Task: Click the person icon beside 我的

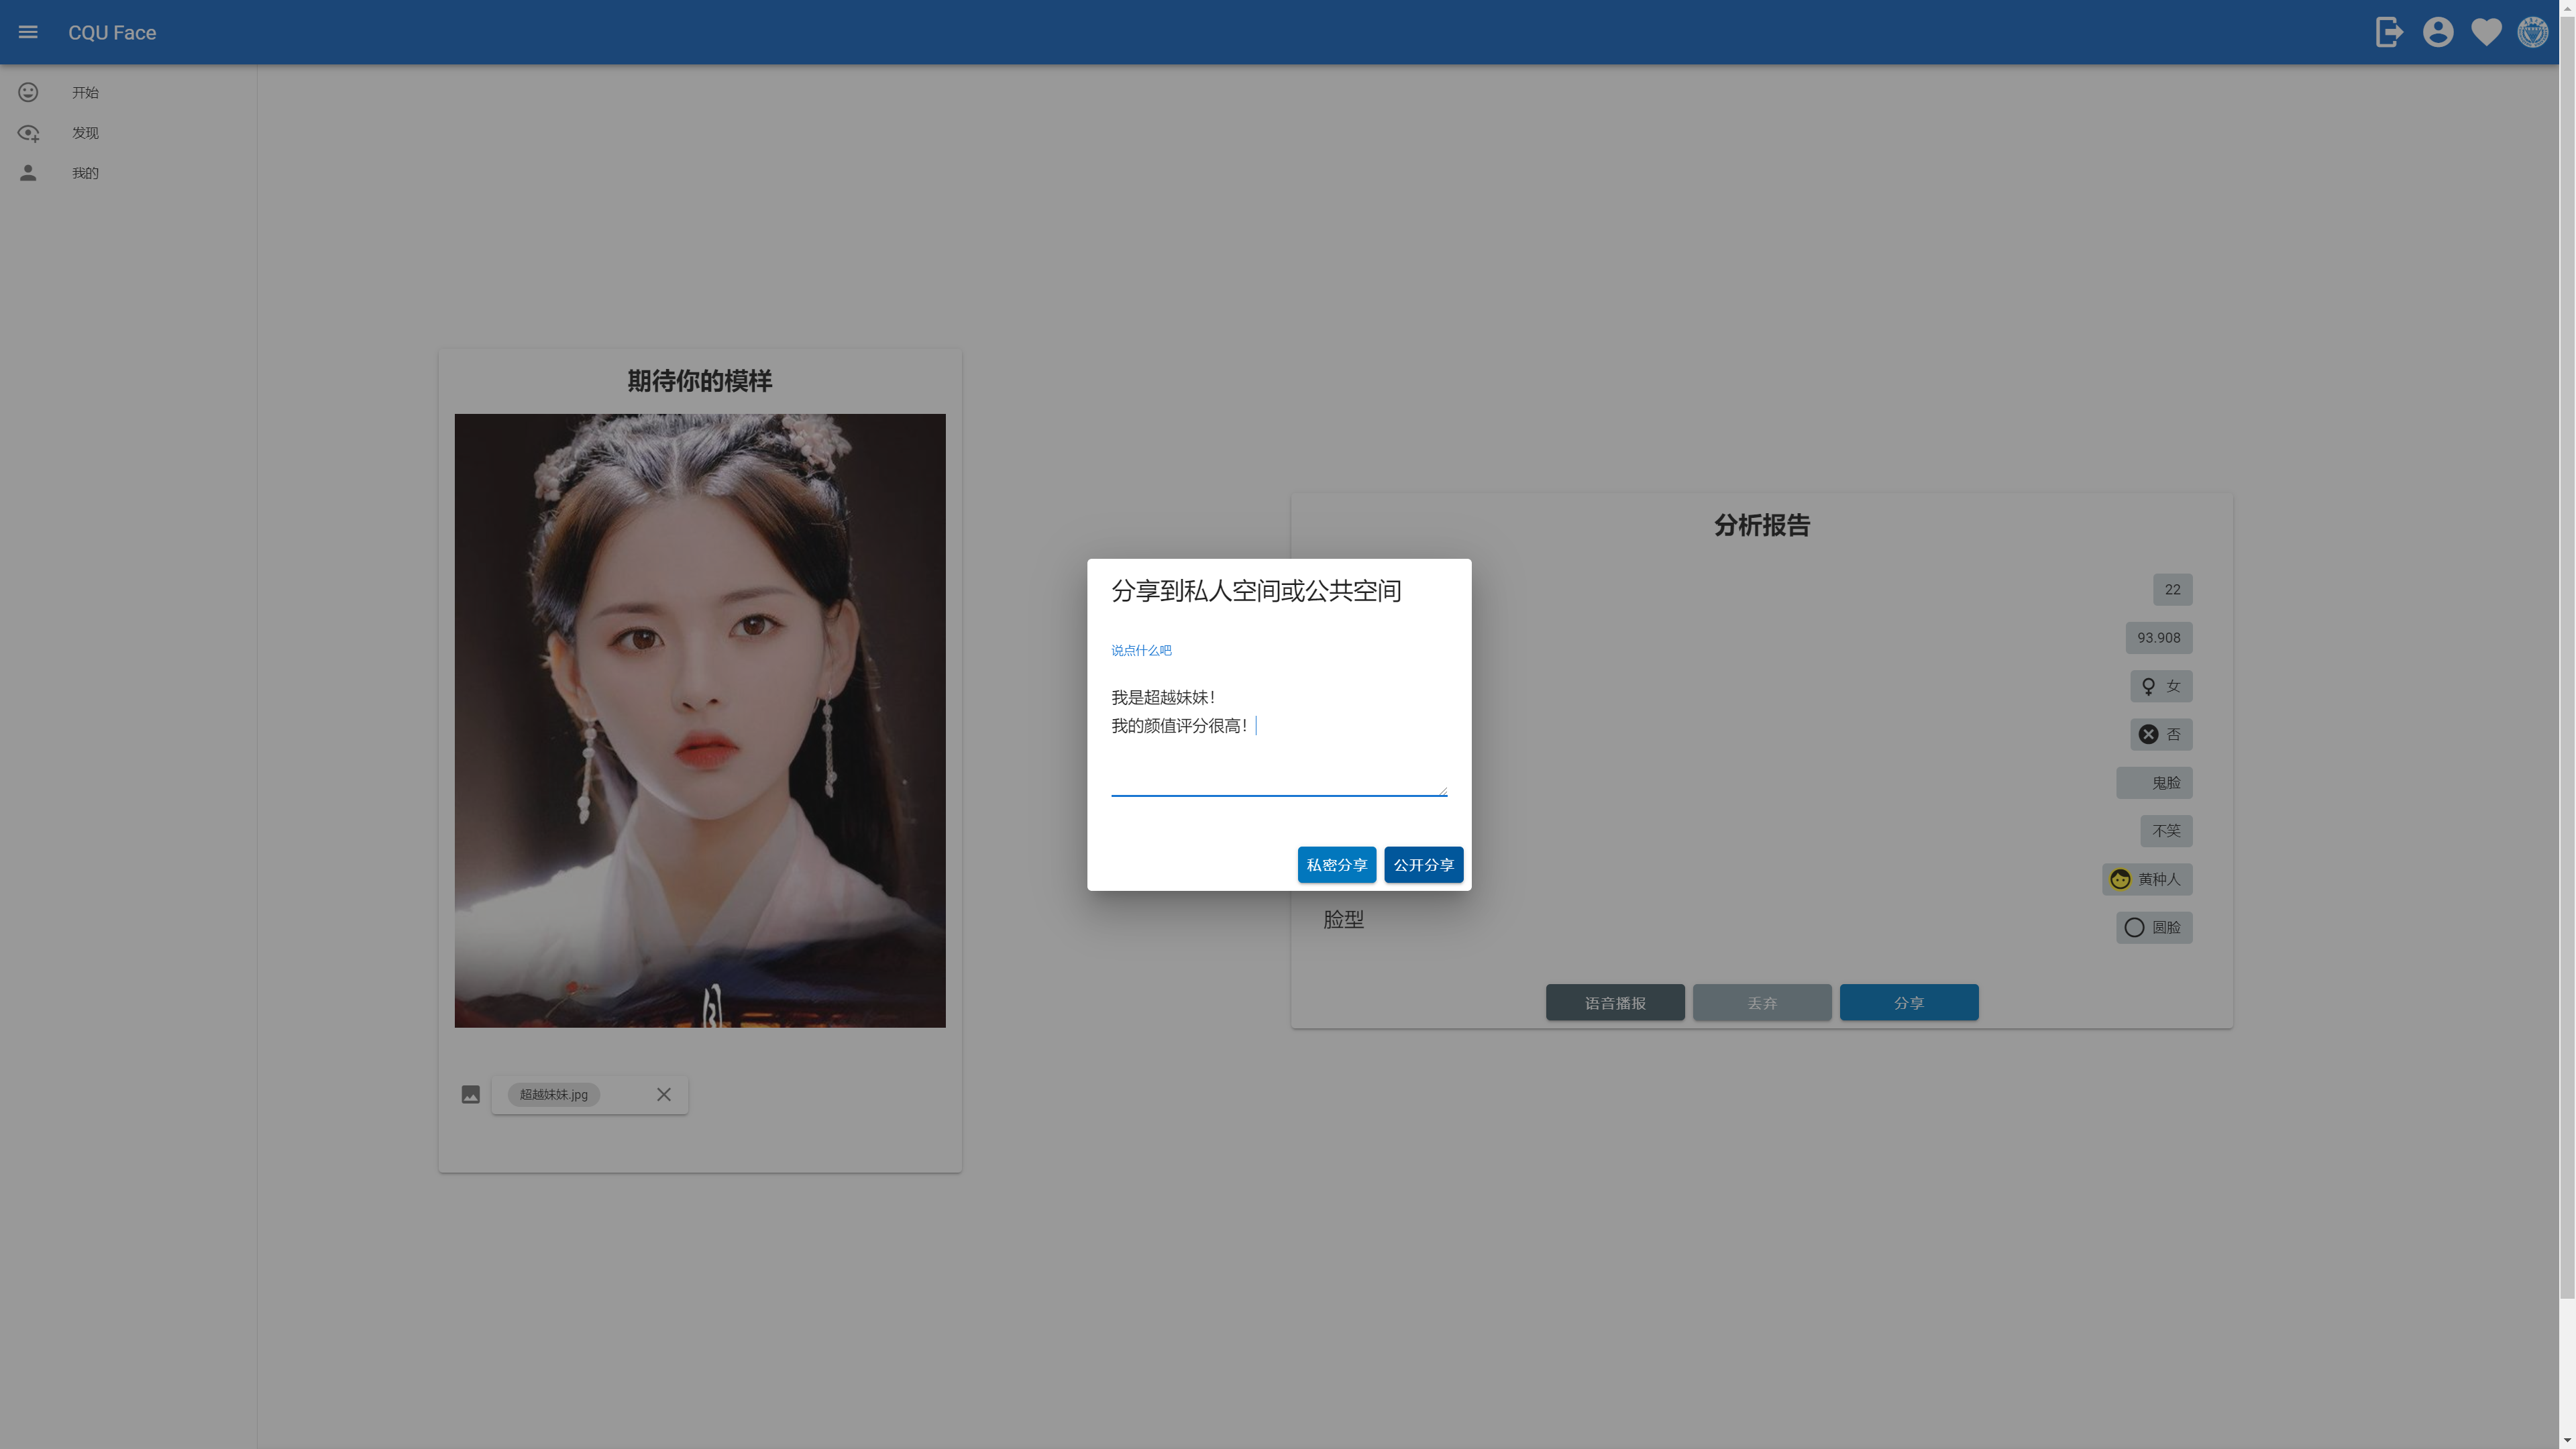Action: [28, 172]
